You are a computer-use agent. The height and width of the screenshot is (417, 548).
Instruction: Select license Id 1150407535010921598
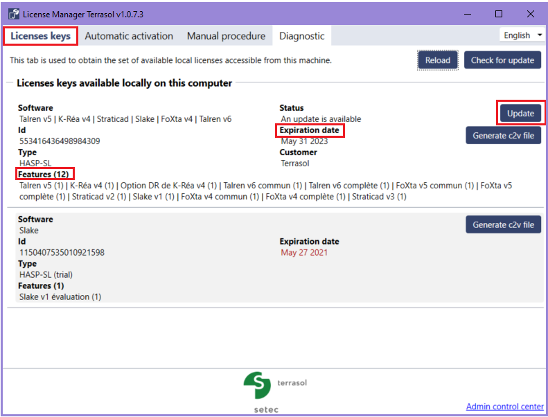pos(62,252)
